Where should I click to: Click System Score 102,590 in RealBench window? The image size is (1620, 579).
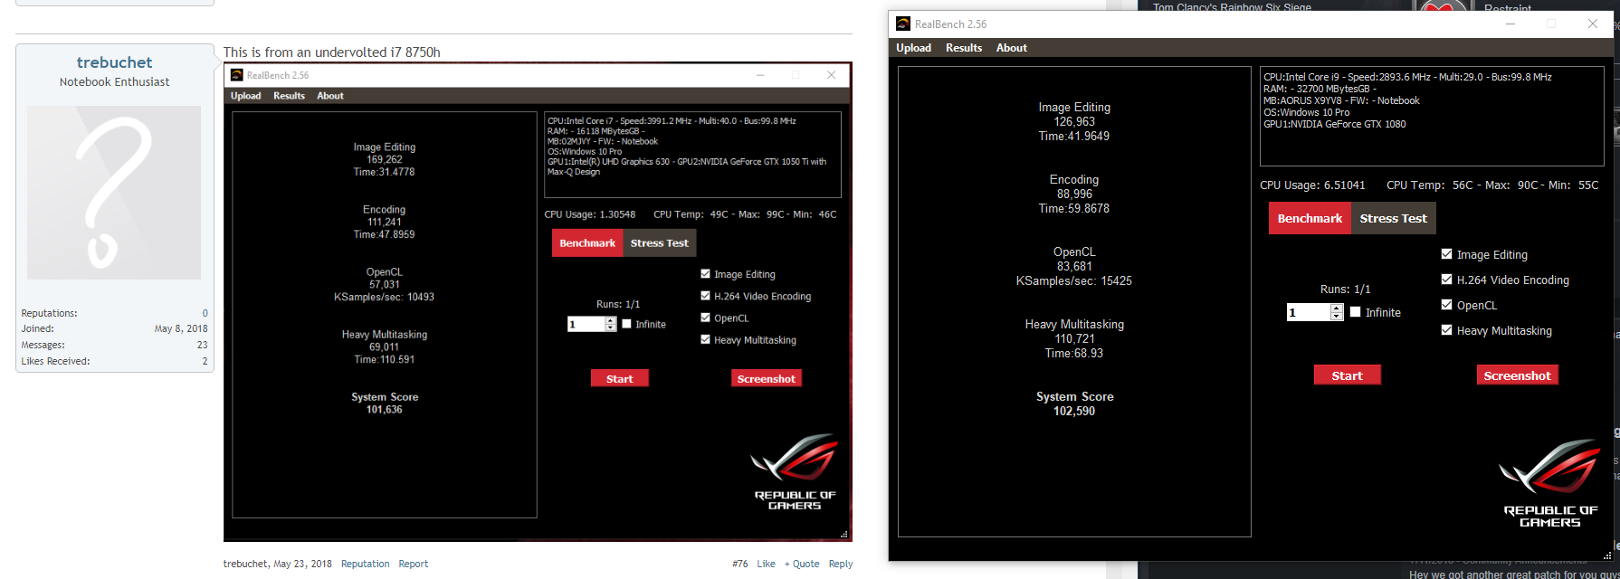[x=1074, y=403]
